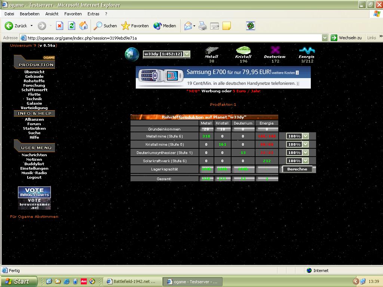Switch to Battlefield-1942.net taskbar window

pyautogui.click(x=133, y=281)
